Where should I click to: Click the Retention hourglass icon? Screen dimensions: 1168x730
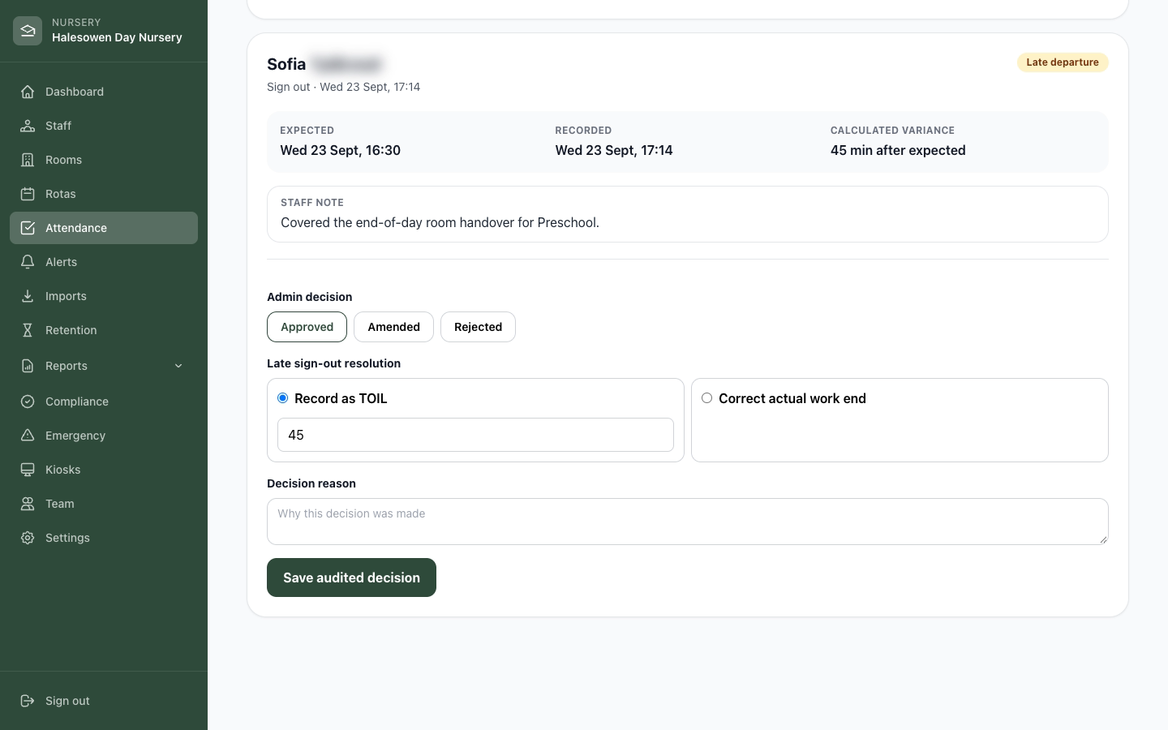(28, 330)
